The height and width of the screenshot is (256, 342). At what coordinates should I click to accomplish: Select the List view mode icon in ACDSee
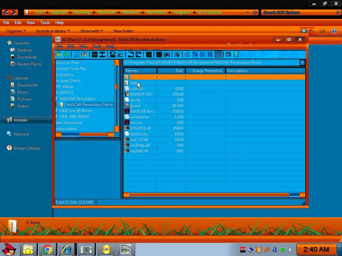point(210,54)
